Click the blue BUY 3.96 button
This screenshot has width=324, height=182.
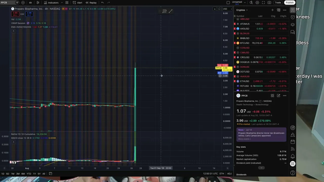click(29, 14)
